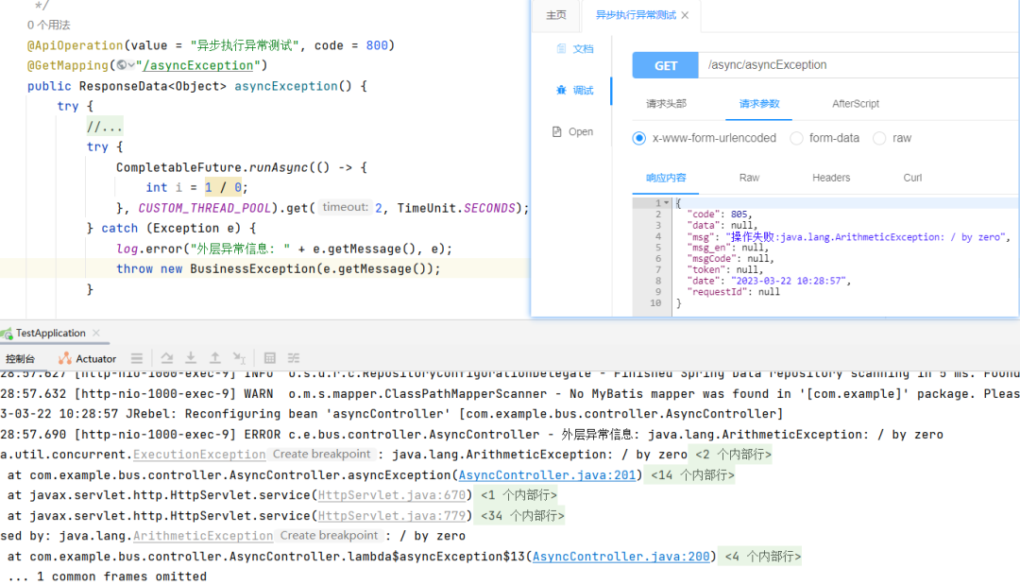Switch to the Headers response tab
This screenshot has height=585, width=1020.
pos(831,179)
